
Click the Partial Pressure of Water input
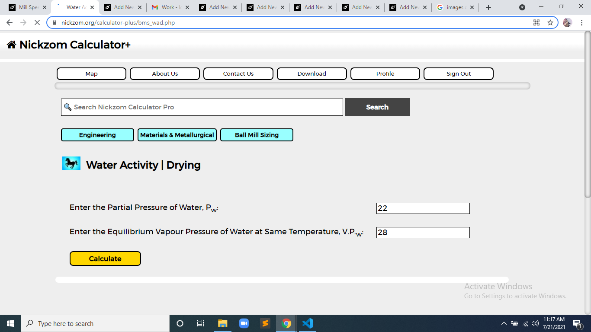point(423,208)
